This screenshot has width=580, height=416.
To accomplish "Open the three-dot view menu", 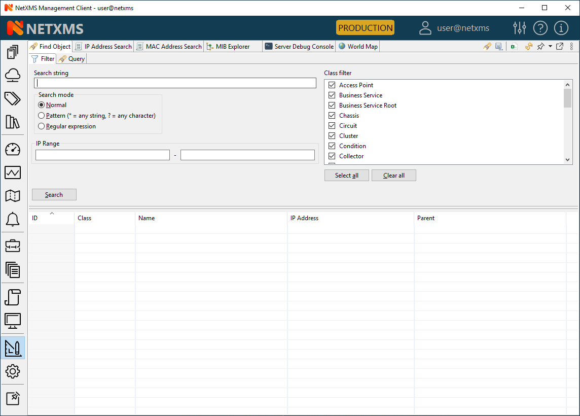I will [x=572, y=47].
